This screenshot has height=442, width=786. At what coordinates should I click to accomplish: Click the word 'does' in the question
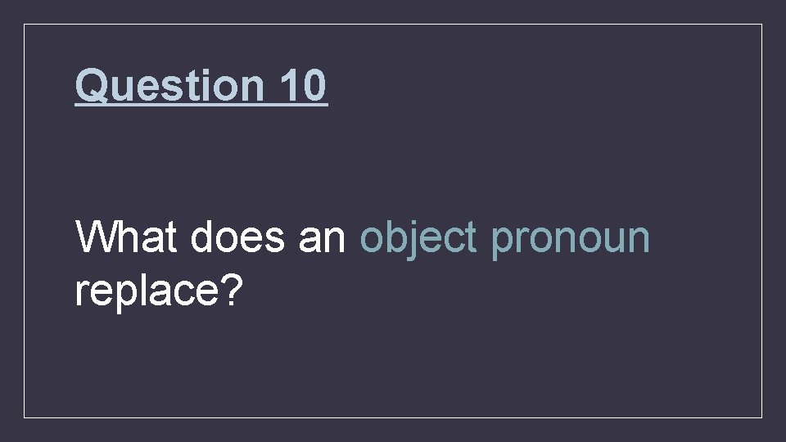click(x=237, y=236)
